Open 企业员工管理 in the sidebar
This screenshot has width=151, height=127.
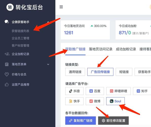[x=21, y=38]
